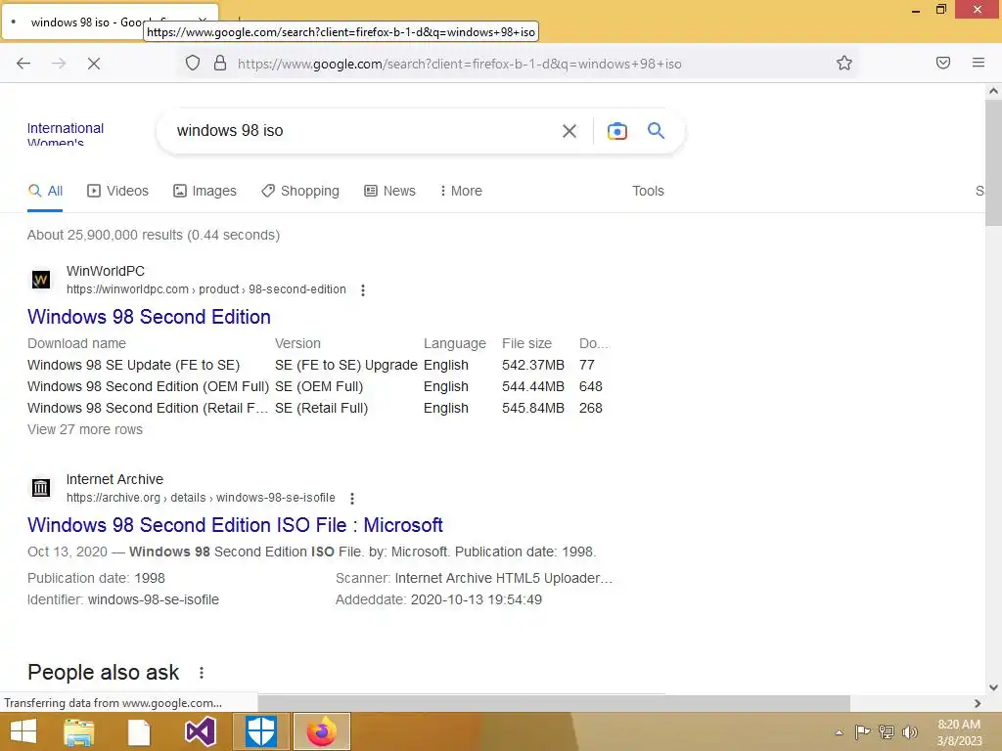The image size is (1002, 751).
Task: Open Windows Defender shield taskbar icon
Action: coord(260,731)
